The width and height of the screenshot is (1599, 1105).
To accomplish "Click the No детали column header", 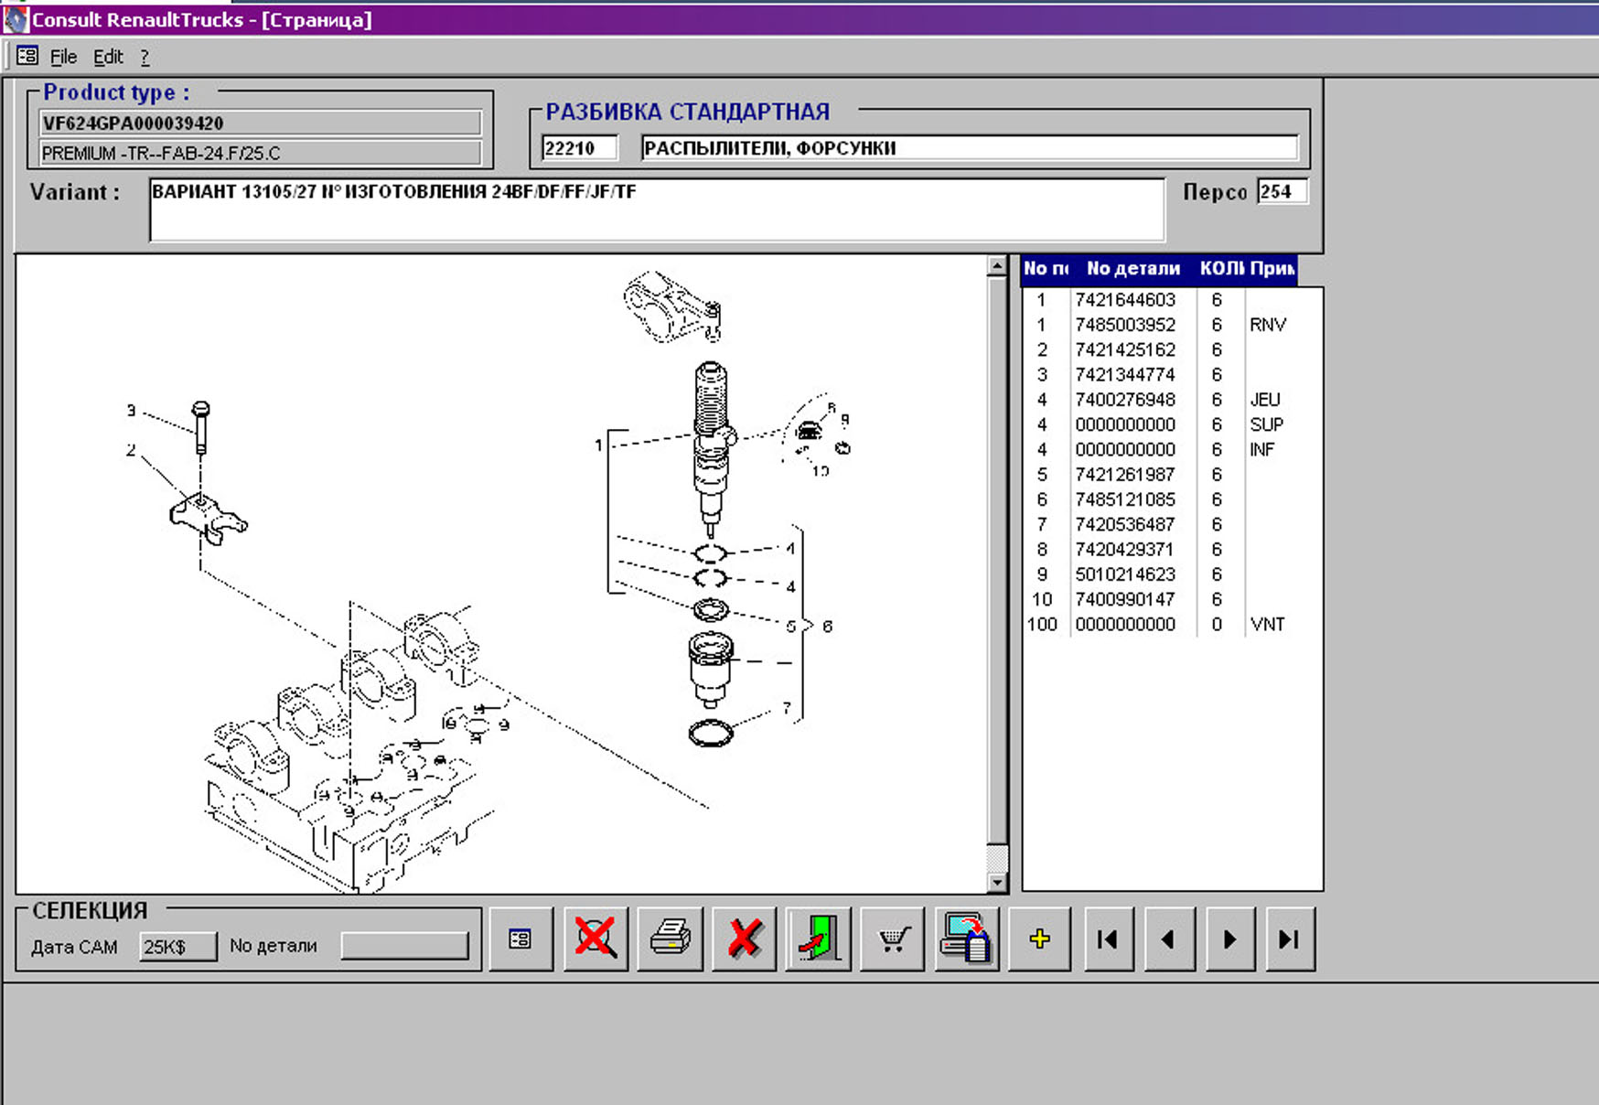I will tap(1132, 269).
